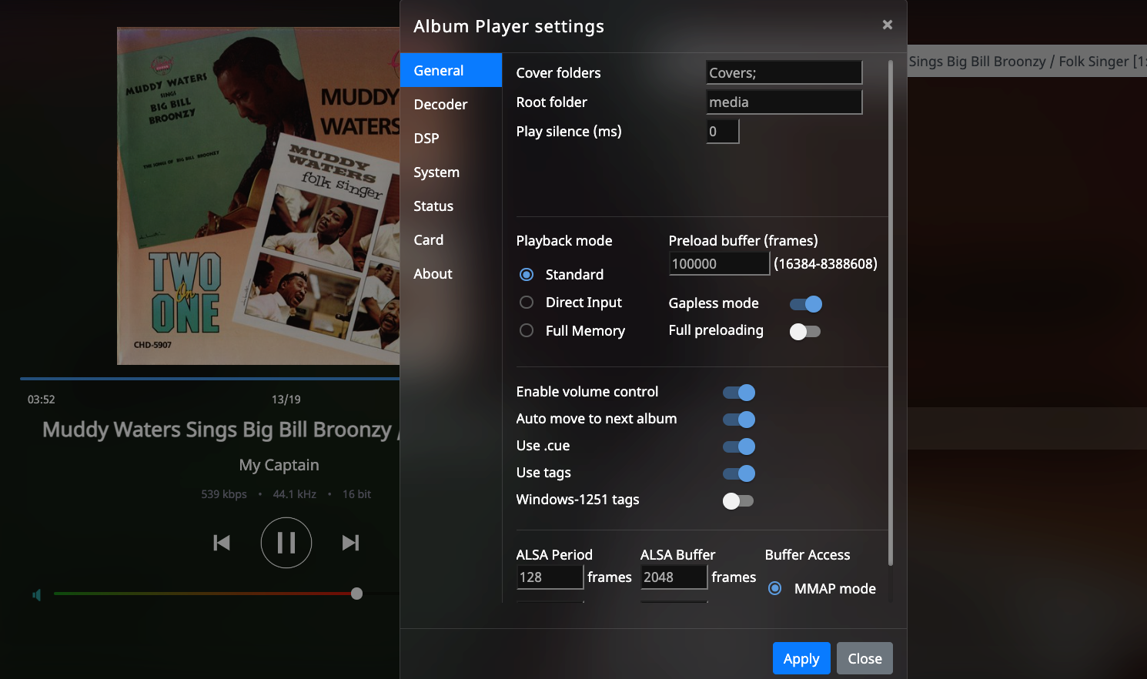Select MMAP mode buffer access
Viewport: 1147px width, 679px height.
point(775,588)
